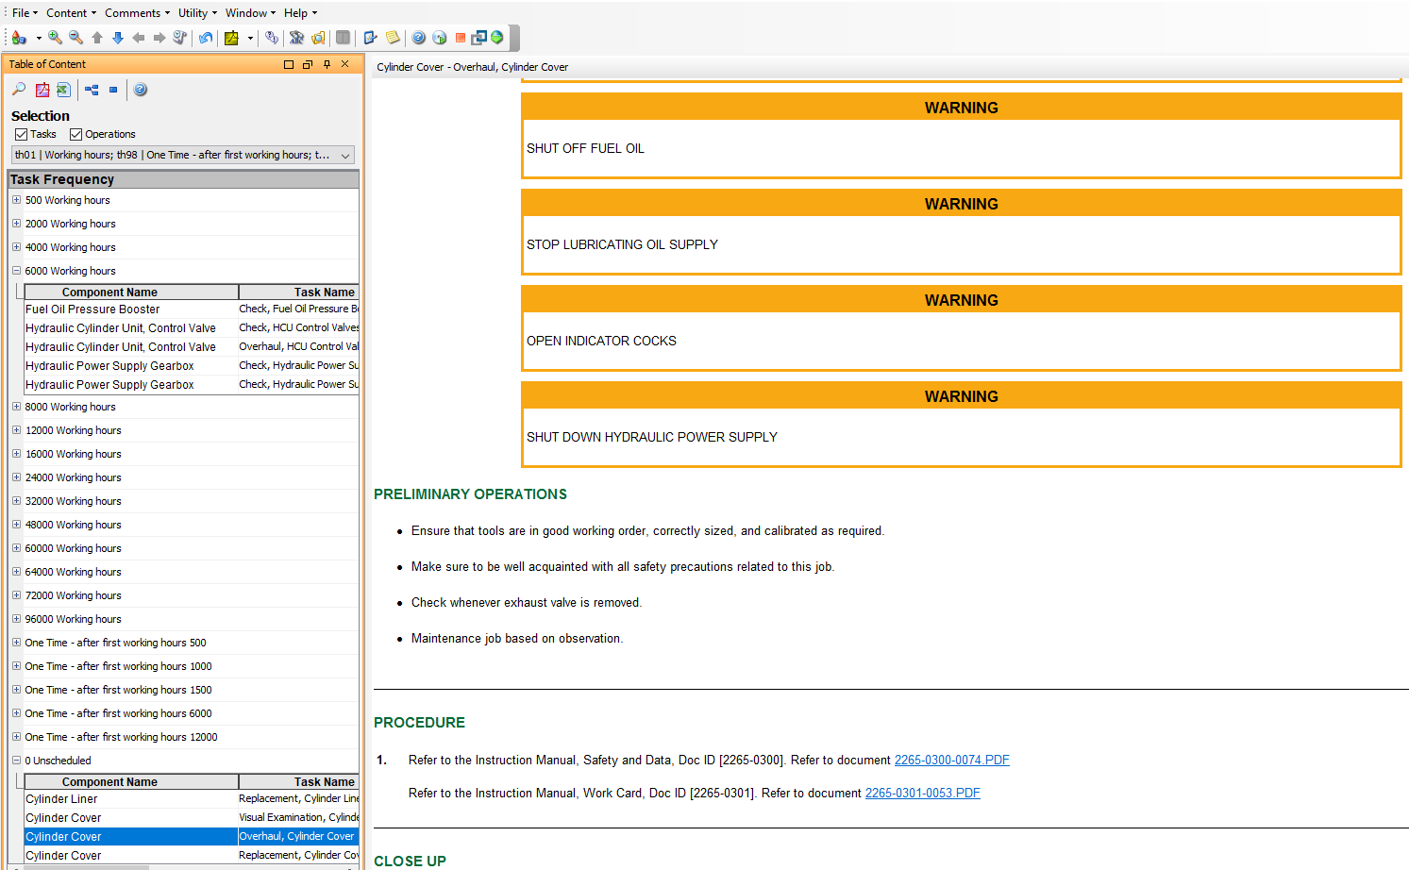Open the working hours filter dropdown
The width and height of the screenshot is (1409, 870).
click(x=345, y=155)
